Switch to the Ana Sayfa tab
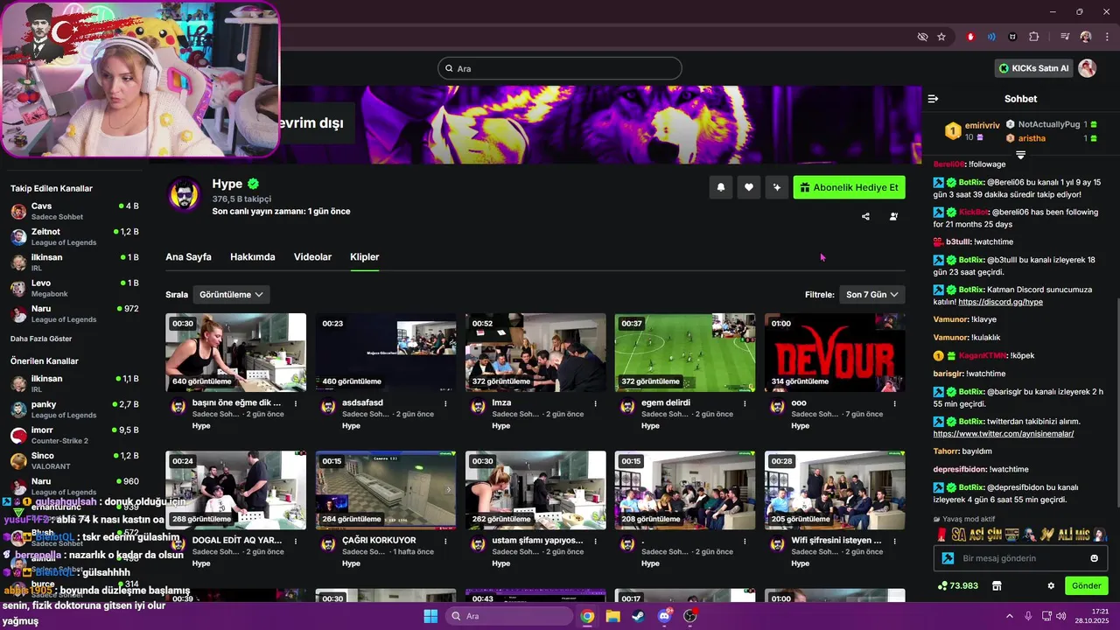 point(188,257)
